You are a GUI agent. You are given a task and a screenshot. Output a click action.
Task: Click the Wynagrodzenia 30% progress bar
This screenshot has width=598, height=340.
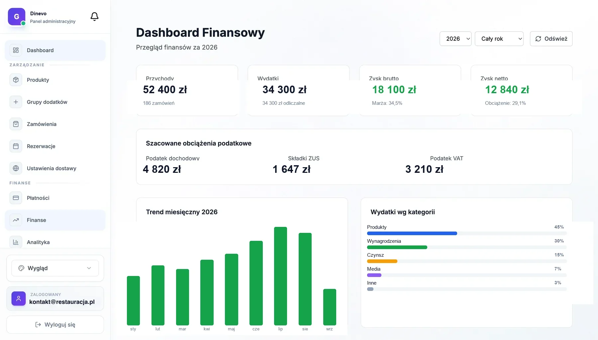pos(467,247)
